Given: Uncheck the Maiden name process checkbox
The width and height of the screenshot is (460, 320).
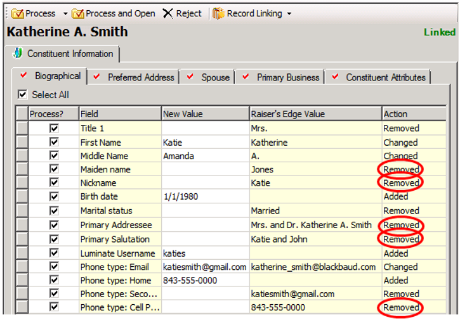Looking at the screenshot, I should click(54, 169).
